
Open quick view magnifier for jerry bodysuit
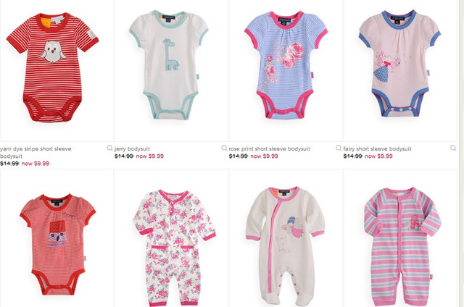point(224,148)
